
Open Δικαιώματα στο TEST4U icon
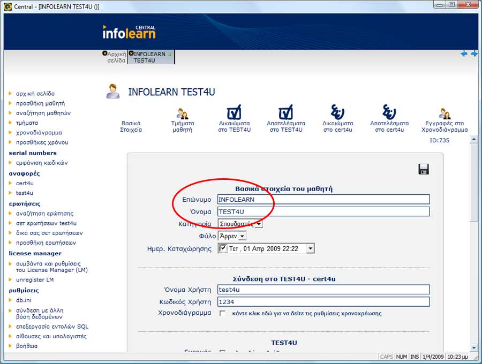coord(234,112)
